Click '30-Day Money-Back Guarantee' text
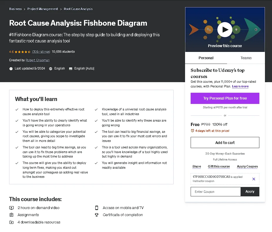Image resolution: width=272 pixels, height=232 pixels. tap(225, 154)
